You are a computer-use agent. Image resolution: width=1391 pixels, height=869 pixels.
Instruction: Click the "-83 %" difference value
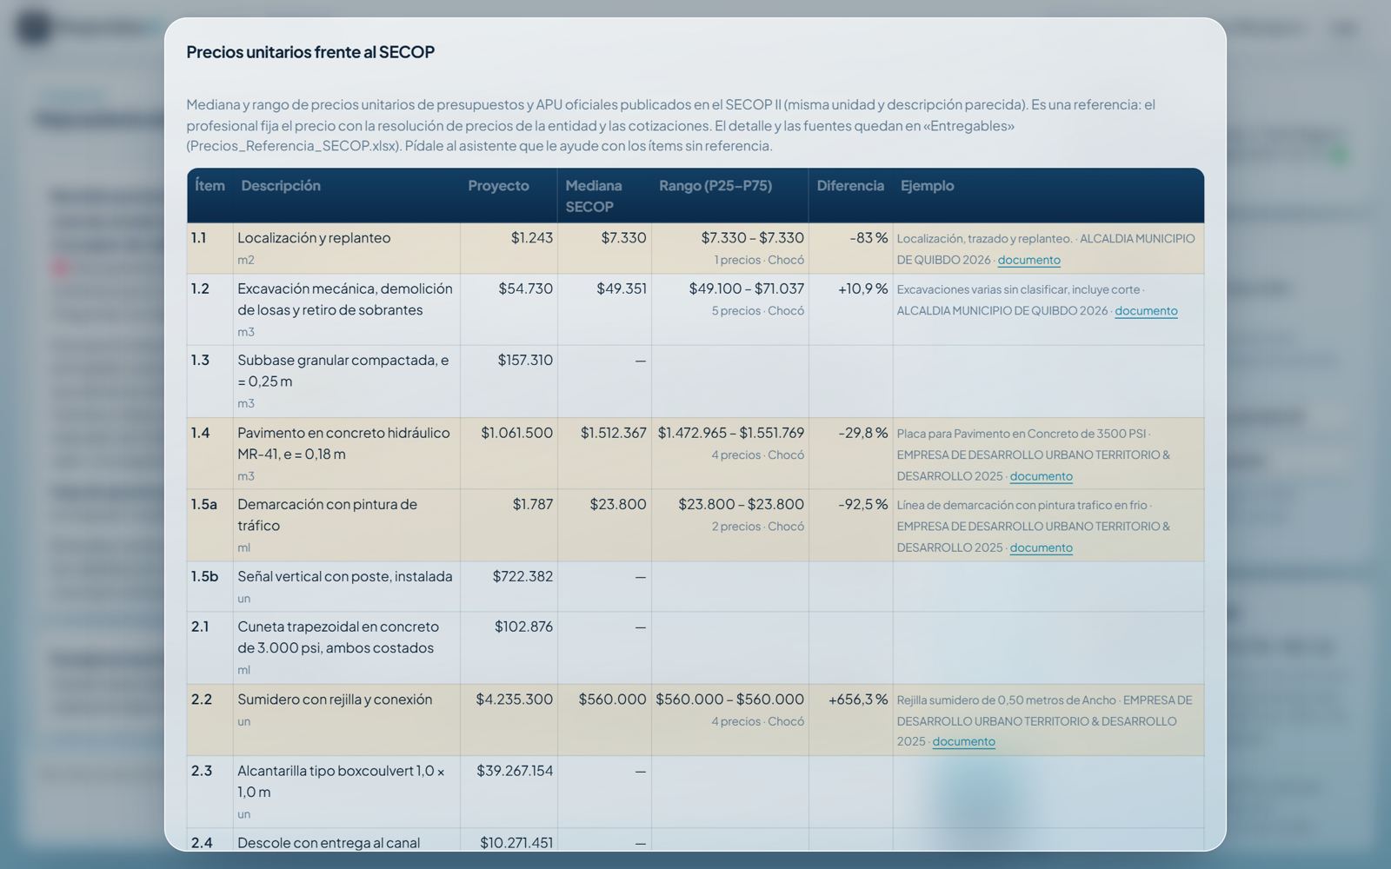click(869, 237)
